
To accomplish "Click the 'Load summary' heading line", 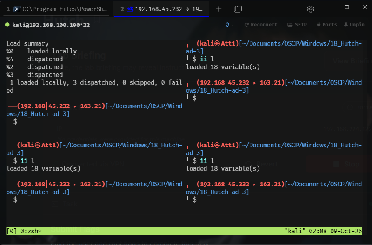I will [x=27, y=44].
